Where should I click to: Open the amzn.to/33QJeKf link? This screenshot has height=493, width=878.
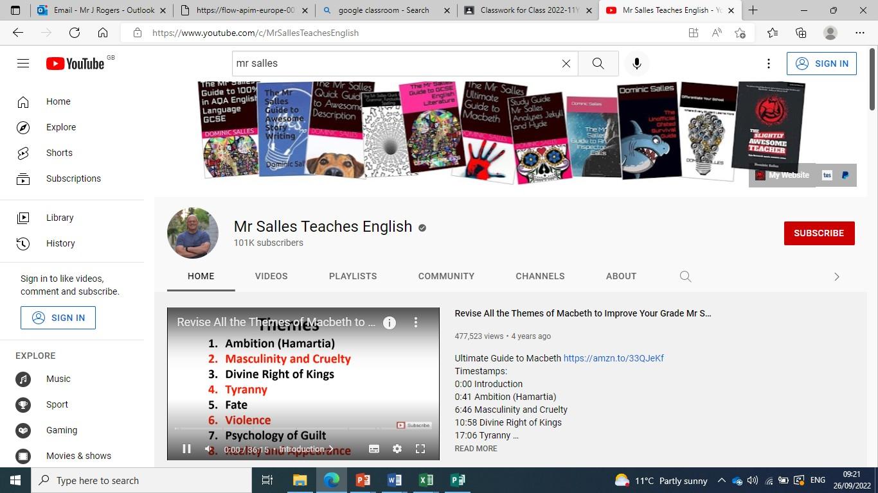(614, 358)
